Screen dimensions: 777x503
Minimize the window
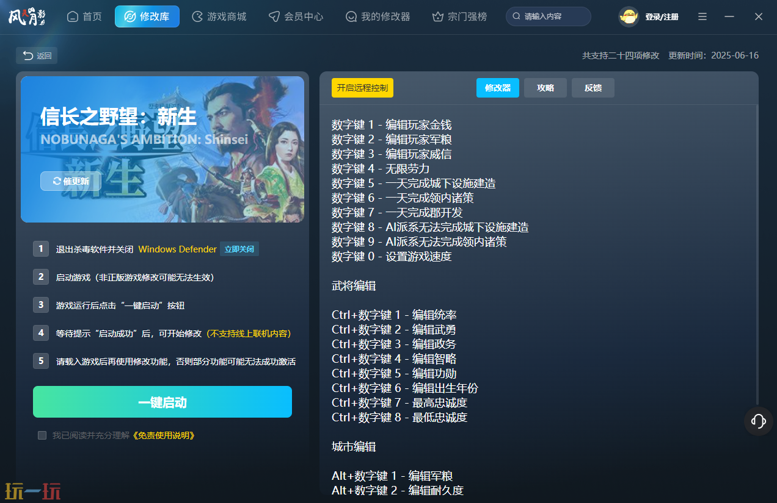(x=729, y=16)
